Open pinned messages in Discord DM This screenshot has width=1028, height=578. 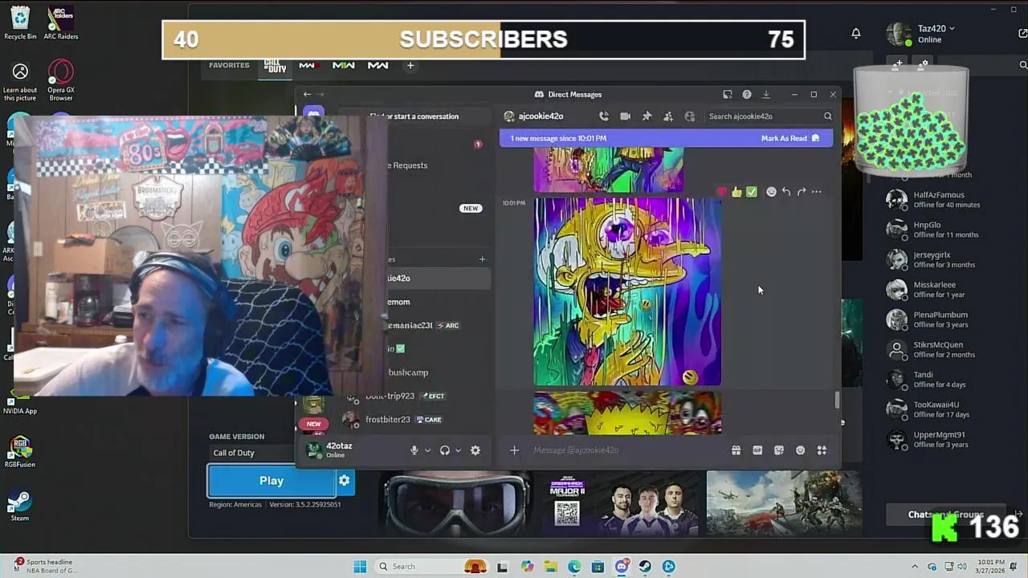pos(647,116)
